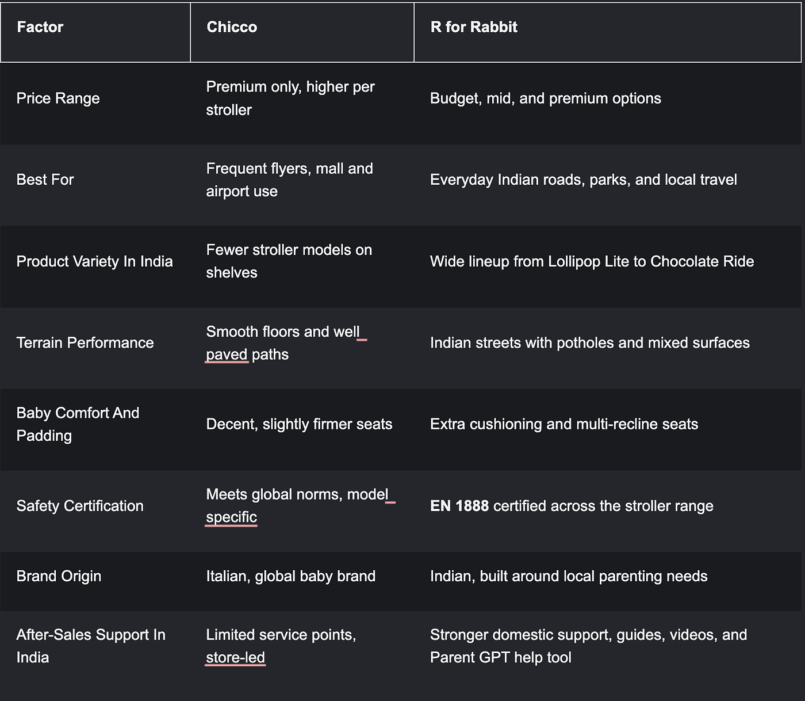Click the underlined word 'paved'
This screenshot has height=701, width=805.
click(227, 355)
